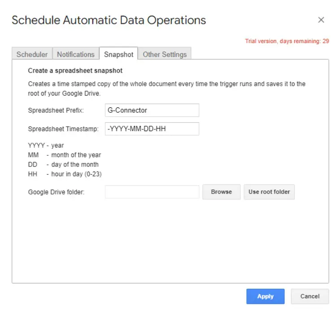Go to the Other Settings tab

[165, 54]
